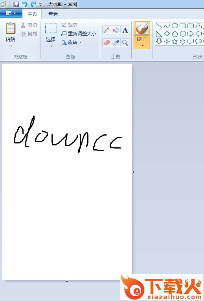Screen dimensions: 204x301
Task: Choose the oval shape
Action: (175, 26)
